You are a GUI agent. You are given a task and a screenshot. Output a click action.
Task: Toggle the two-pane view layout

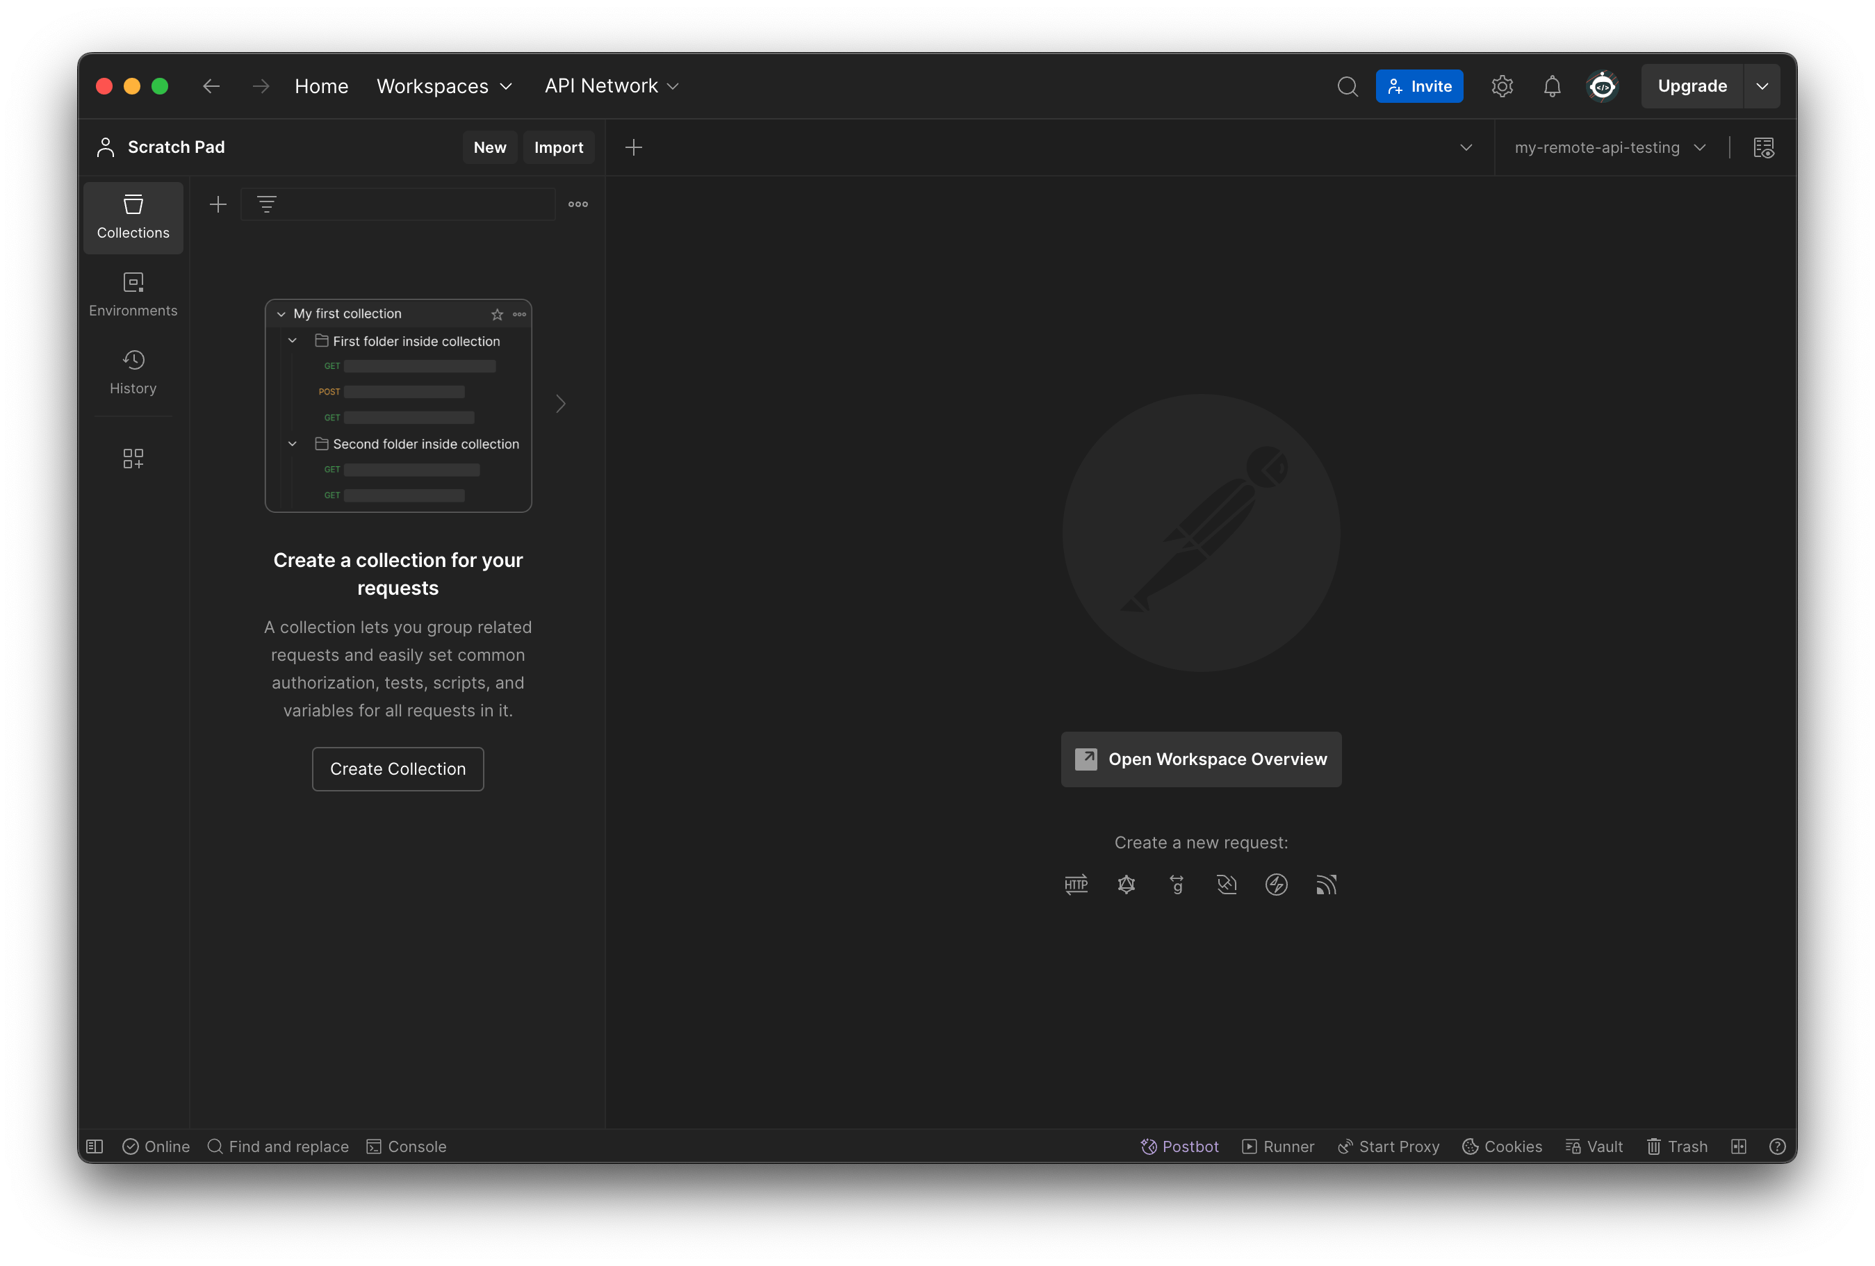(1739, 1146)
